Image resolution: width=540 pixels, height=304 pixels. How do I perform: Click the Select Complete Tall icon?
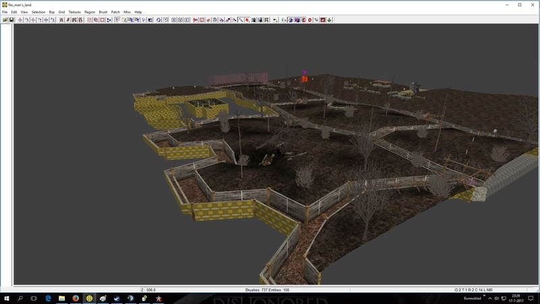(x=61, y=20)
